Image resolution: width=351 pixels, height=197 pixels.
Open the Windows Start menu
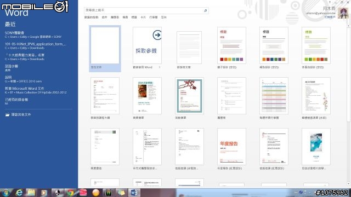pos(6,193)
